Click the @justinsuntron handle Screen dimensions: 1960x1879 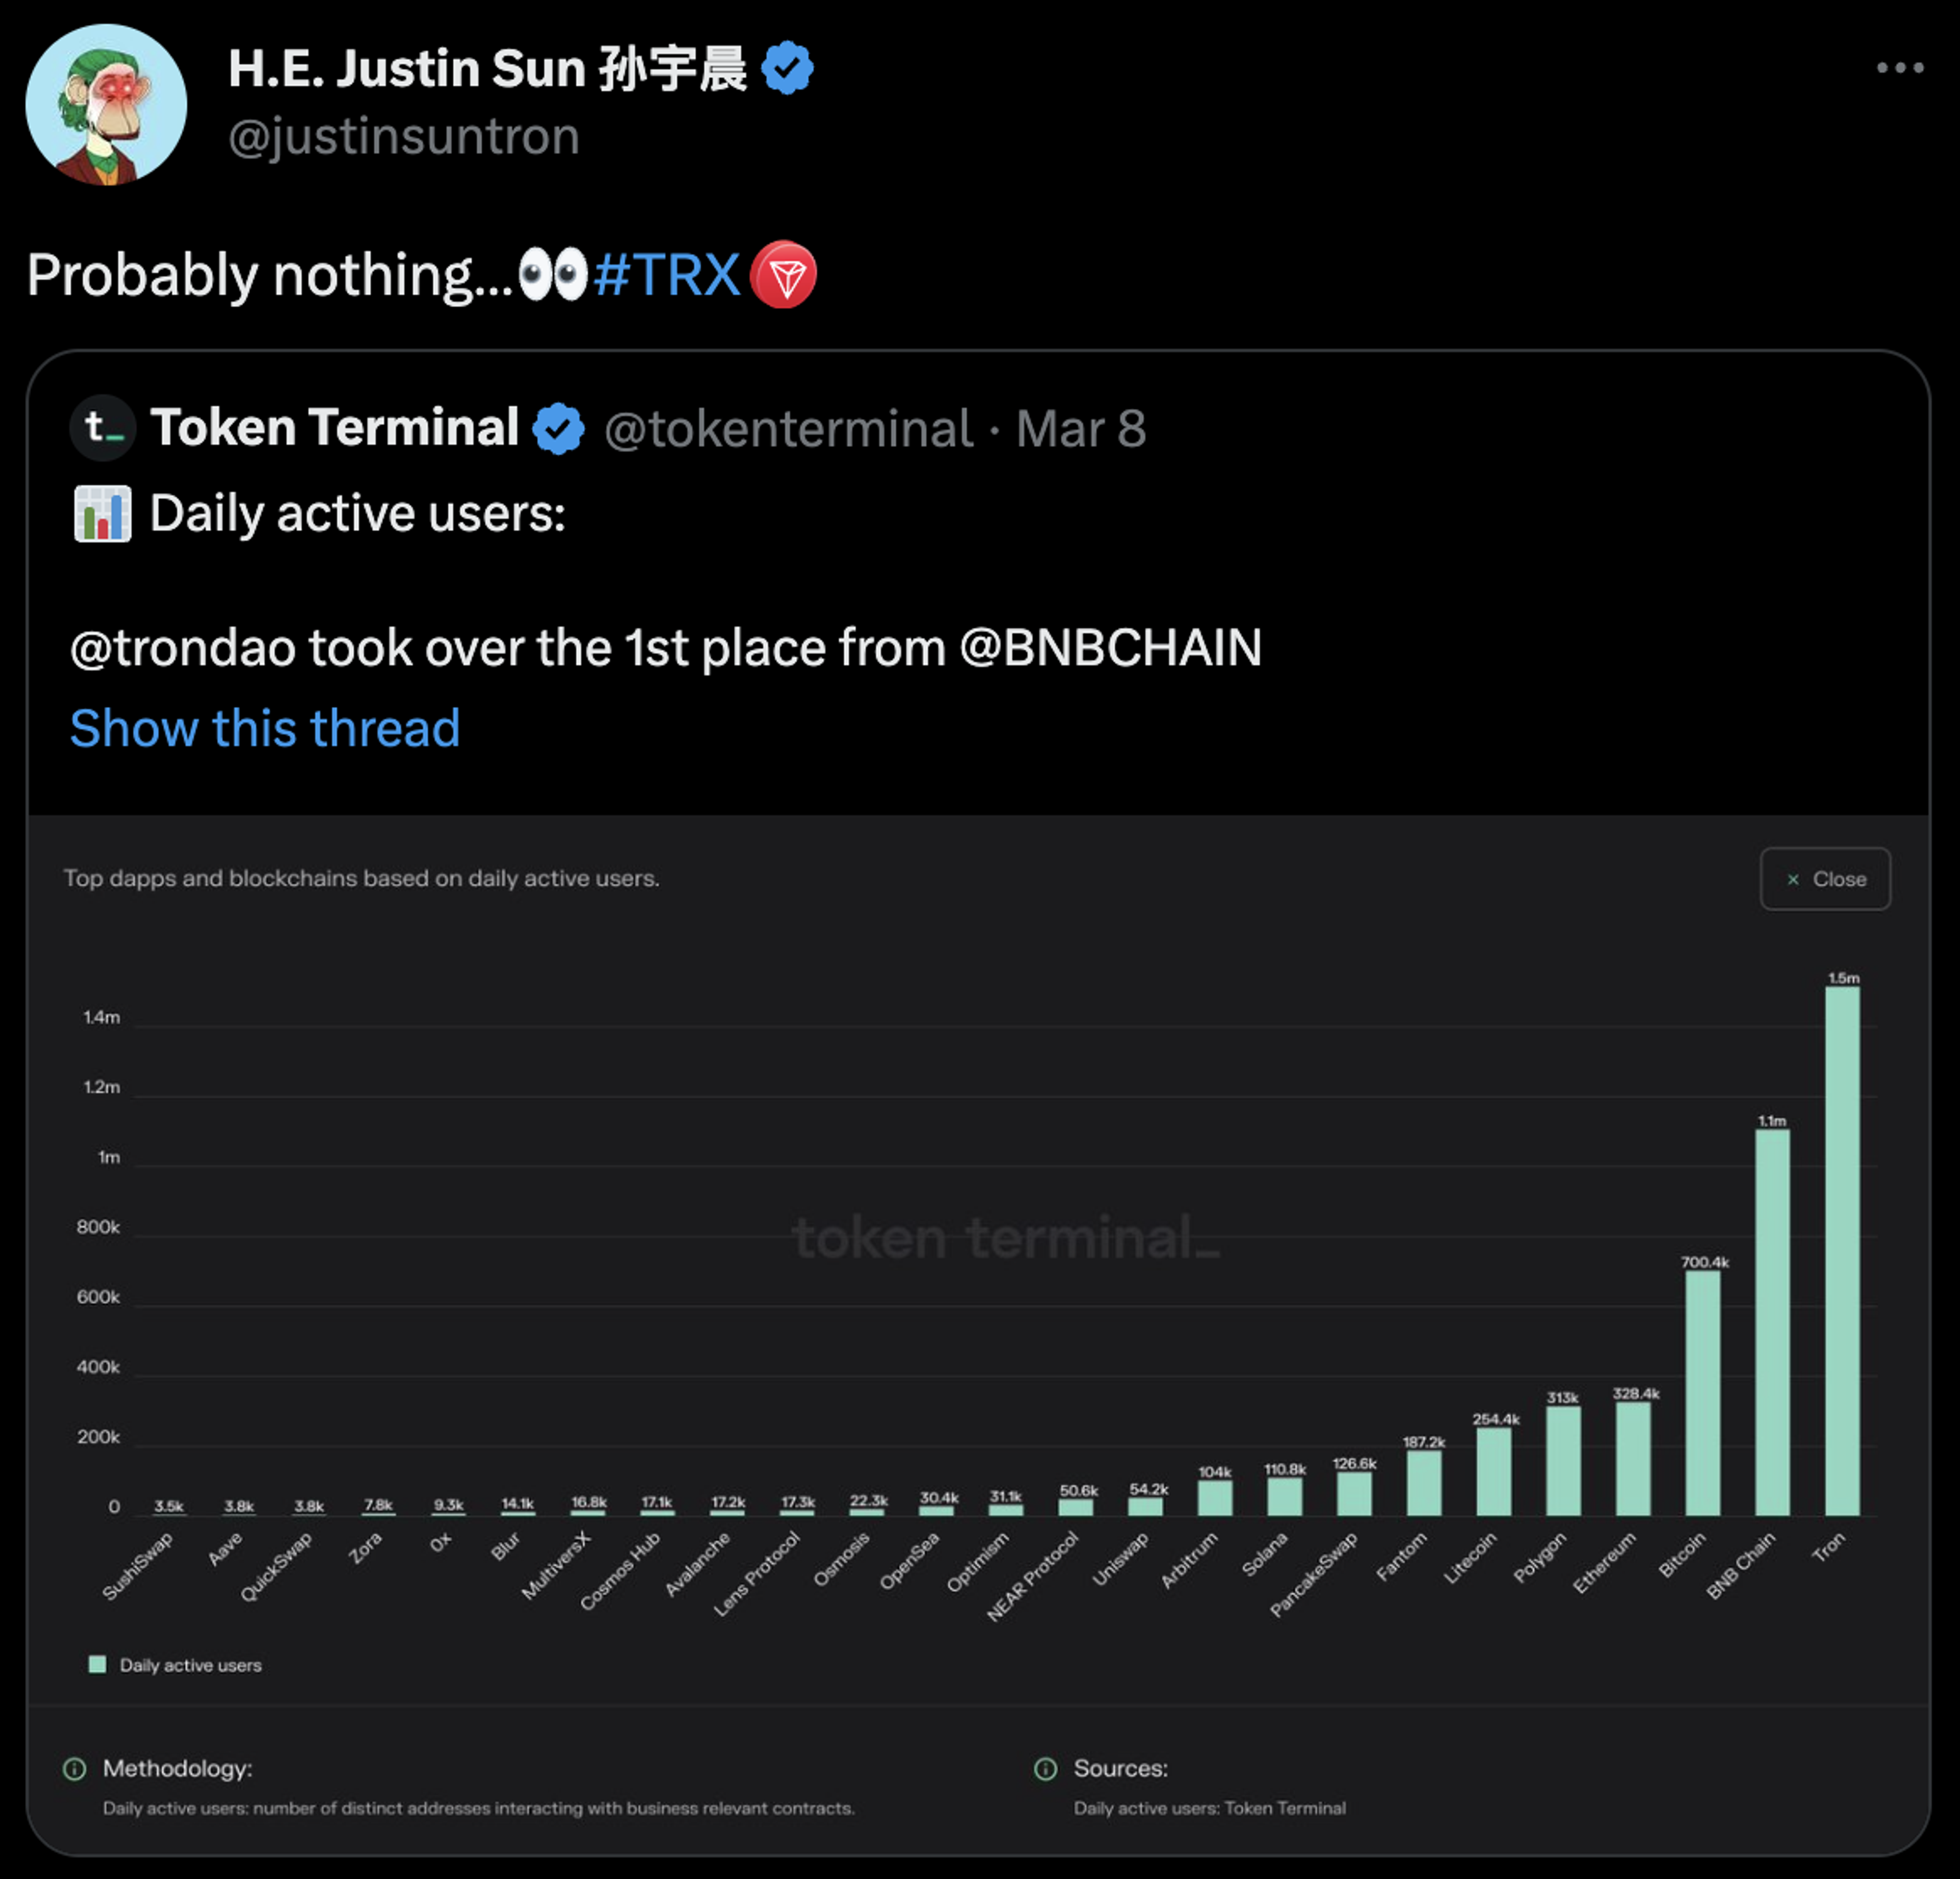[x=404, y=136]
